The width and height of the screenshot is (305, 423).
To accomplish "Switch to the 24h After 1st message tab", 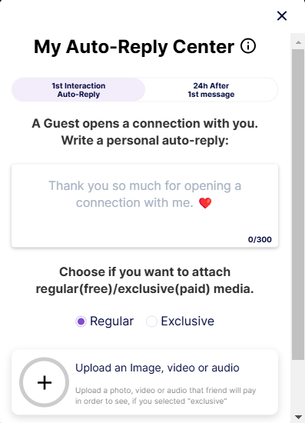I will tap(211, 90).
